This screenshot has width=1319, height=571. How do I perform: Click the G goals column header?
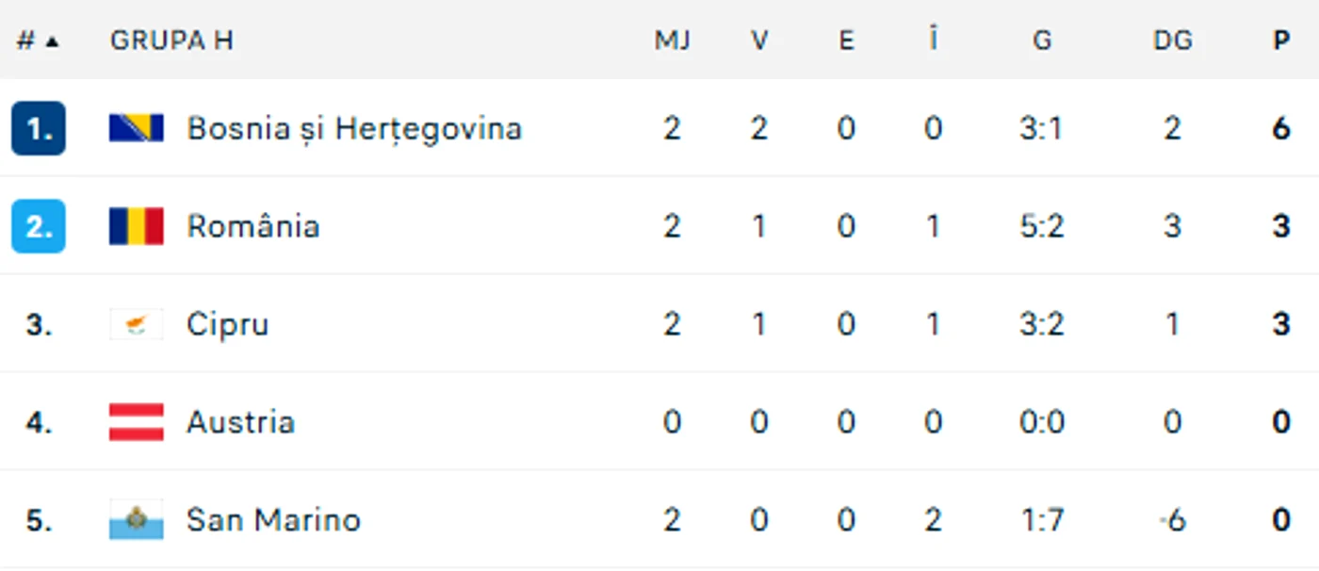pos(1042,41)
